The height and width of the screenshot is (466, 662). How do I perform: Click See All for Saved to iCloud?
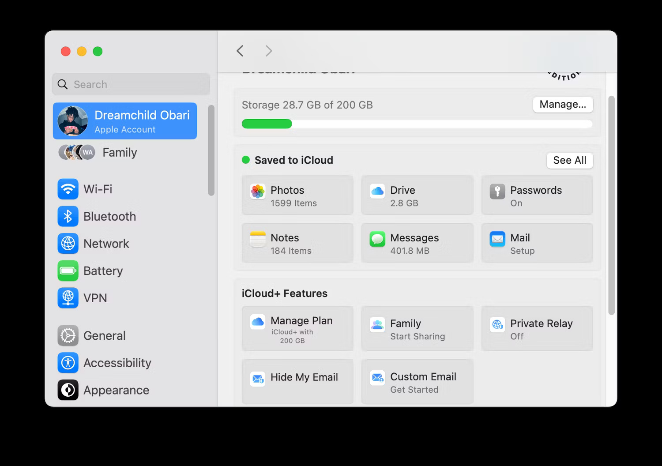[x=569, y=161]
